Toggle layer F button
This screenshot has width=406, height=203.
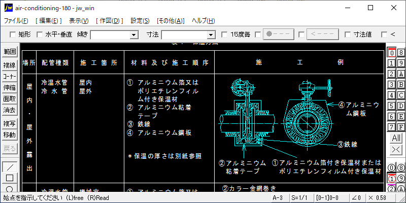click(x=401, y=127)
